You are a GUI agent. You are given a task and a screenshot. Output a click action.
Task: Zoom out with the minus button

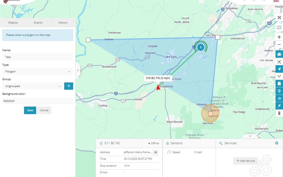click(279, 45)
